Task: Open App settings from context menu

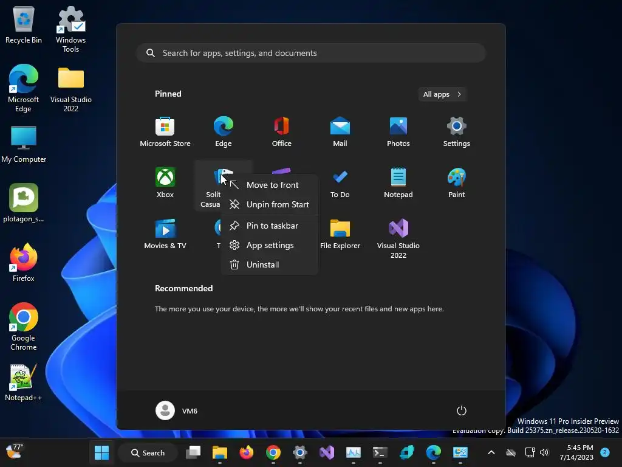Action: click(269, 245)
